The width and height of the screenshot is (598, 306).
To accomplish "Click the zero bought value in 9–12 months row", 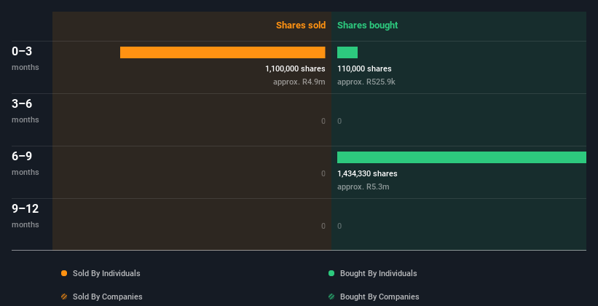I will (x=339, y=226).
